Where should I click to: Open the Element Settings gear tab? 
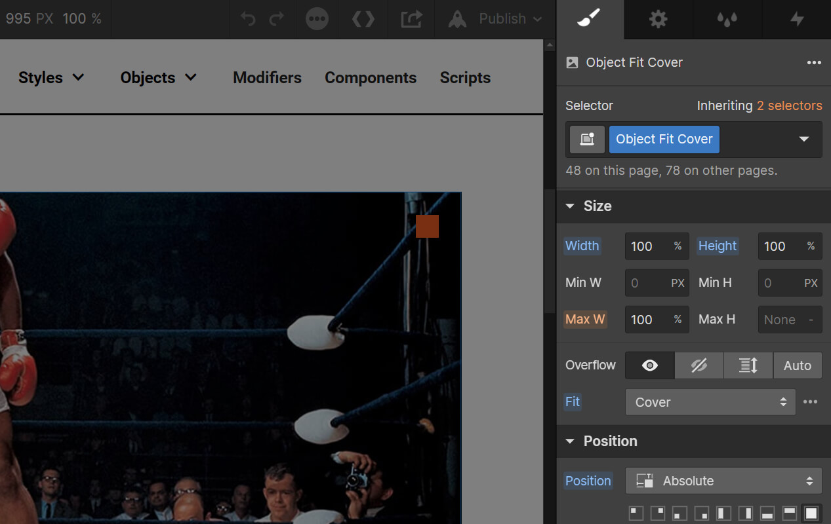coord(658,19)
